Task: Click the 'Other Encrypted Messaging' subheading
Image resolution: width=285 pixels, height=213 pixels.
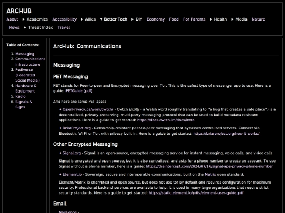Action: [x=85, y=144]
